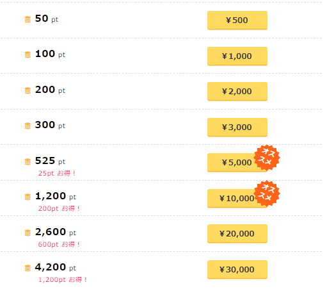Click the オススメ badge on the ¥10,000 button
The width and height of the screenshot is (327, 289).
[267, 194]
